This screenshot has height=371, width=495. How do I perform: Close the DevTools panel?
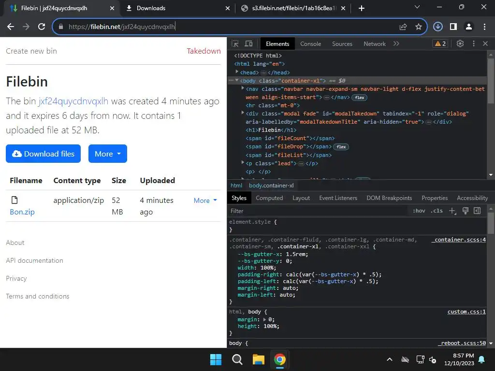click(x=485, y=43)
